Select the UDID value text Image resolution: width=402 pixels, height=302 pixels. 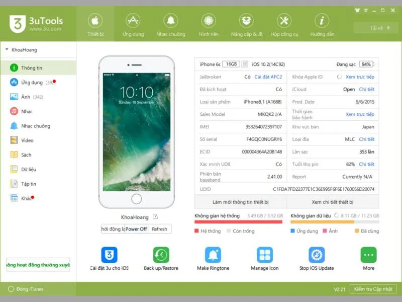(324, 189)
